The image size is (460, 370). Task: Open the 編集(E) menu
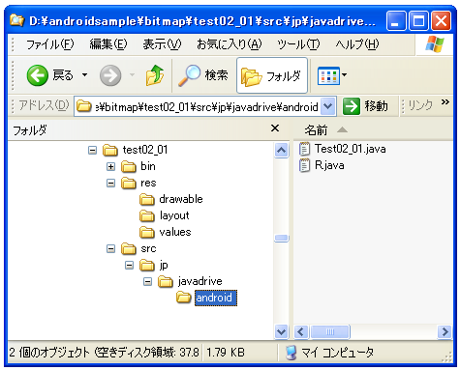click(x=108, y=44)
